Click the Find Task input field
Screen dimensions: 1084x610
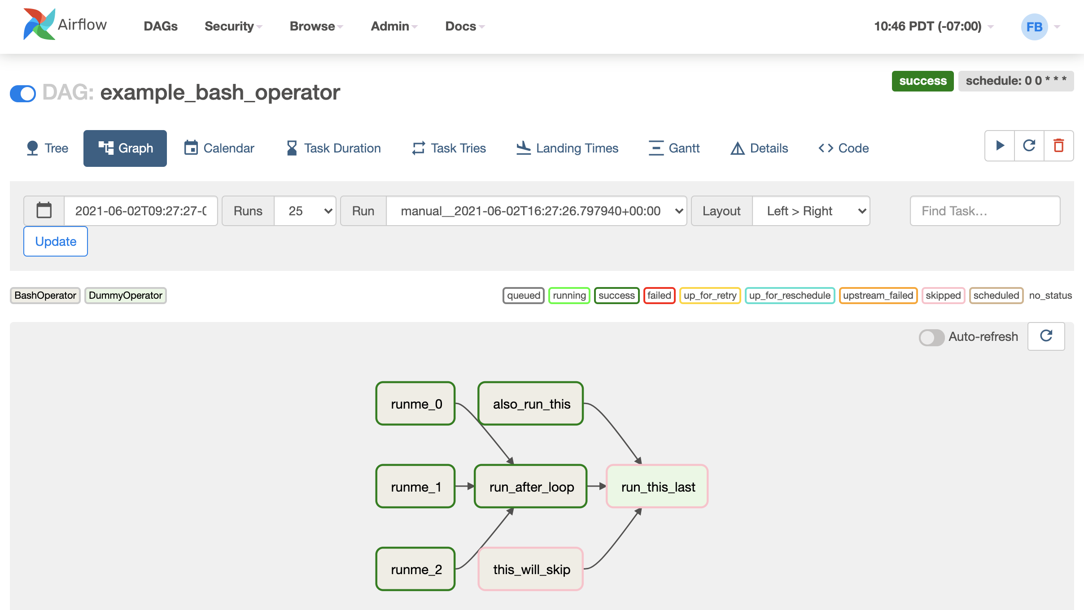[x=984, y=211]
